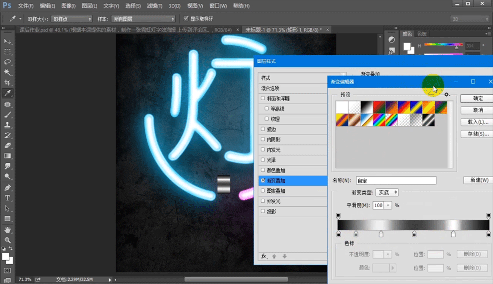The height and width of the screenshot is (284, 493).
Task: Open the 平滑度 percentage dropdown arrow
Action: point(388,205)
